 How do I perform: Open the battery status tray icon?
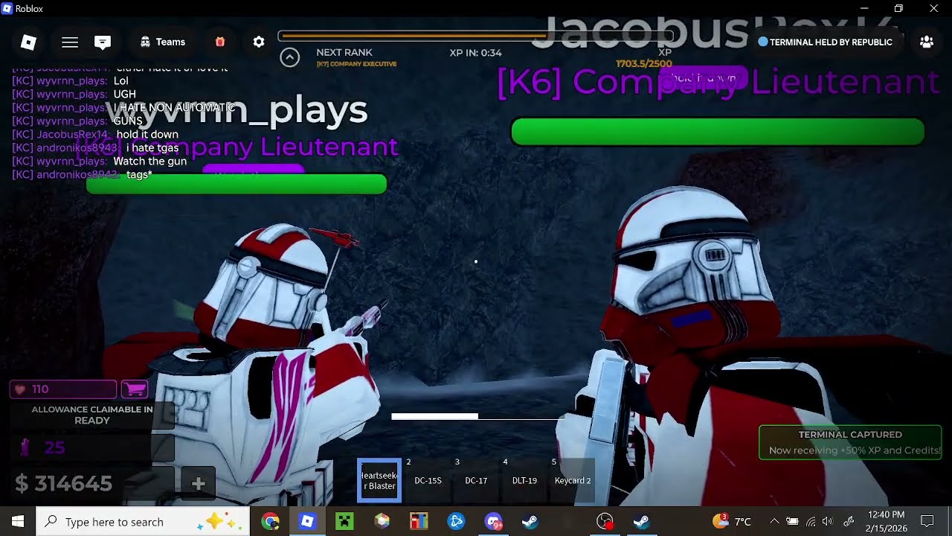[793, 522]
